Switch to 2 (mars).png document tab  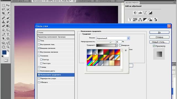point(105,1)
